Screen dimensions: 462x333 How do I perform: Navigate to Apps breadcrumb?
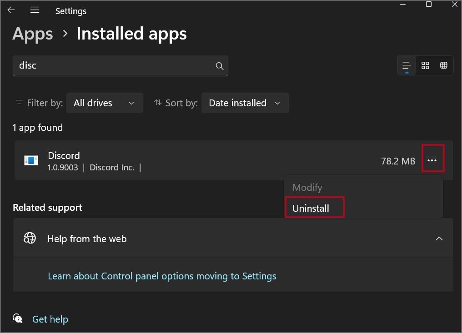[33, 34]
